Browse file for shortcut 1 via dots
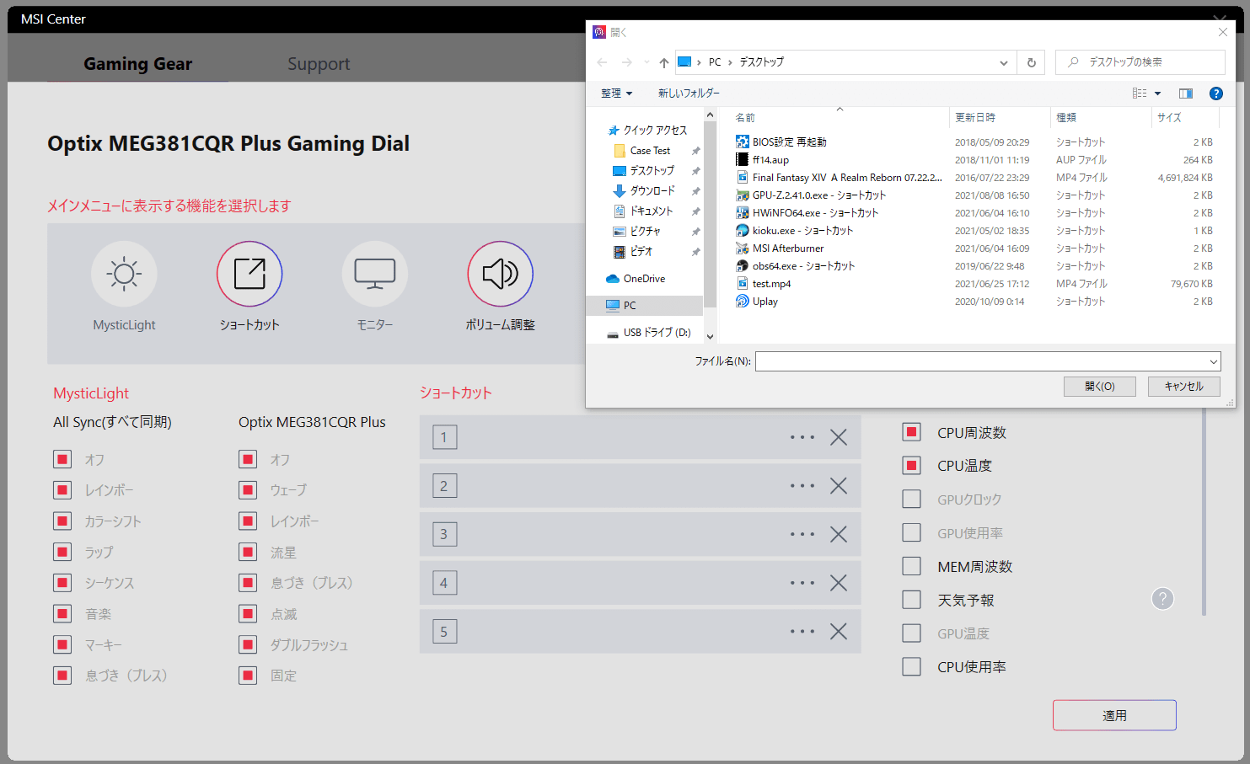1250x764 pixels. coord(802,437)
